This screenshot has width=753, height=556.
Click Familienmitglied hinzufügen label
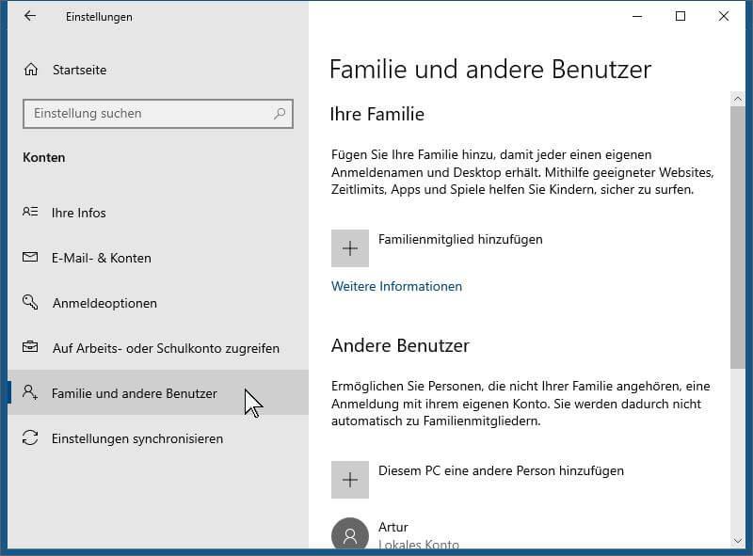point(460,239)
